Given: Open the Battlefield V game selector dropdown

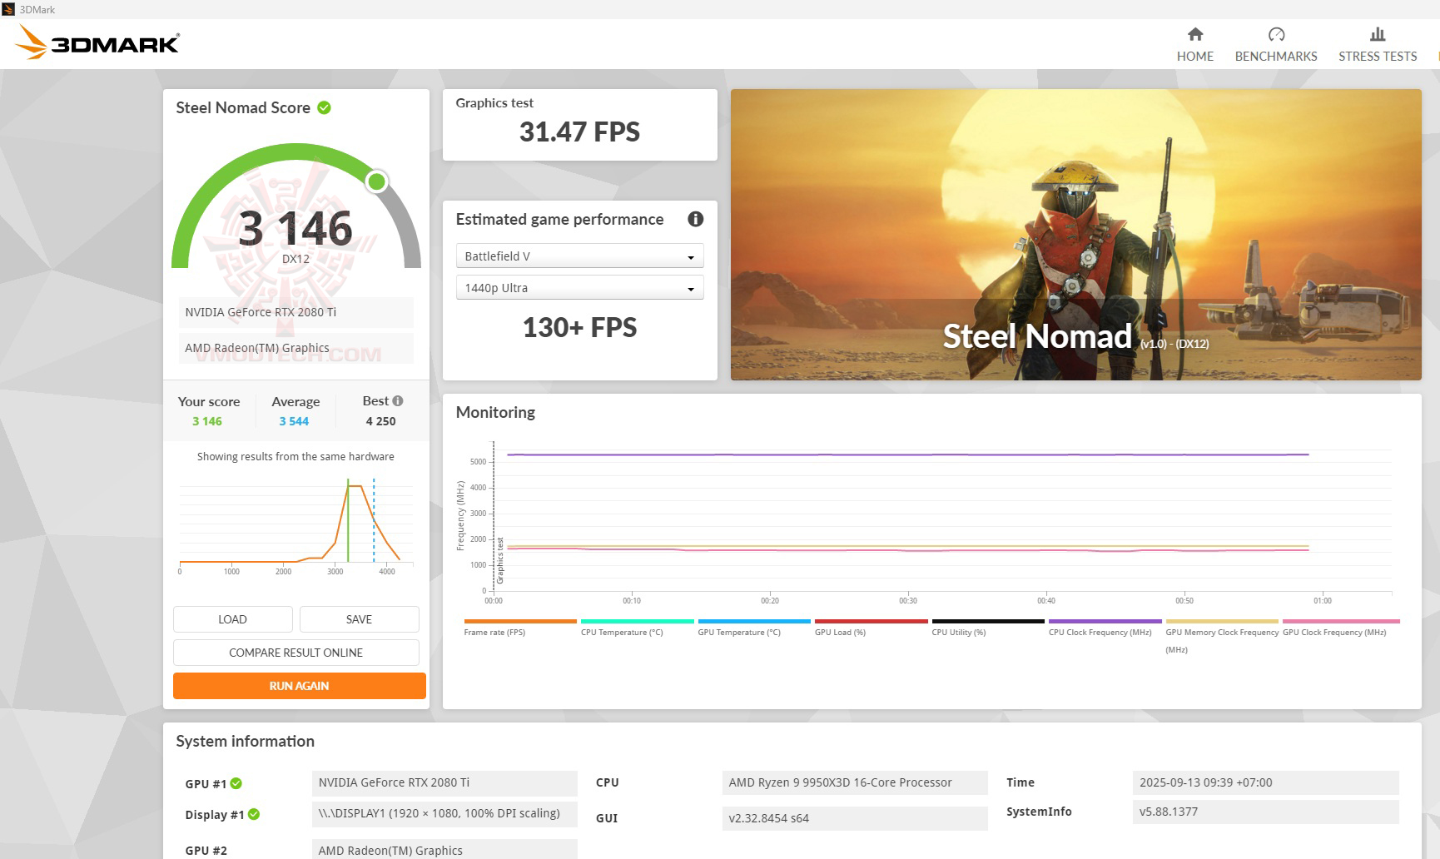Looking at the screenshot, I should [x=579, y=256].
